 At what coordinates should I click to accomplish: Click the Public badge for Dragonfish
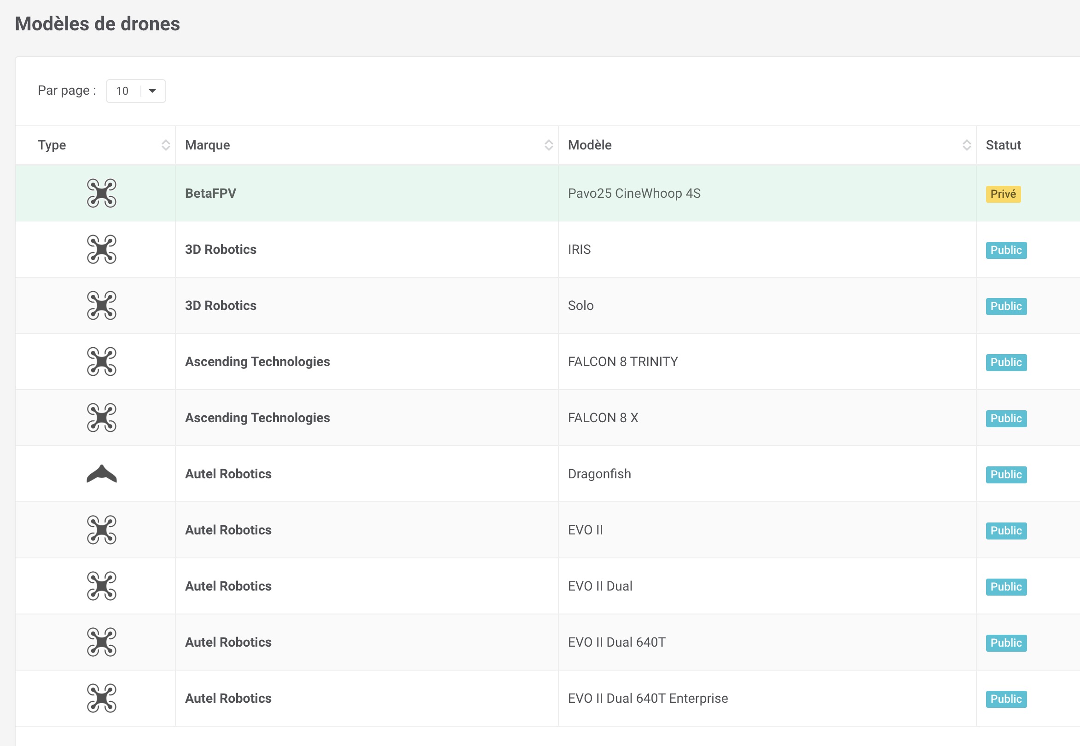tap(1005, 475)
